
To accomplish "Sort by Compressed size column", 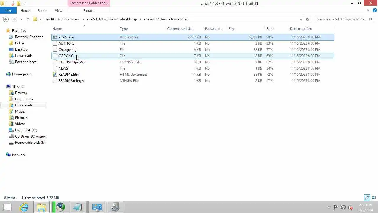I will click(x=180, y=29).
